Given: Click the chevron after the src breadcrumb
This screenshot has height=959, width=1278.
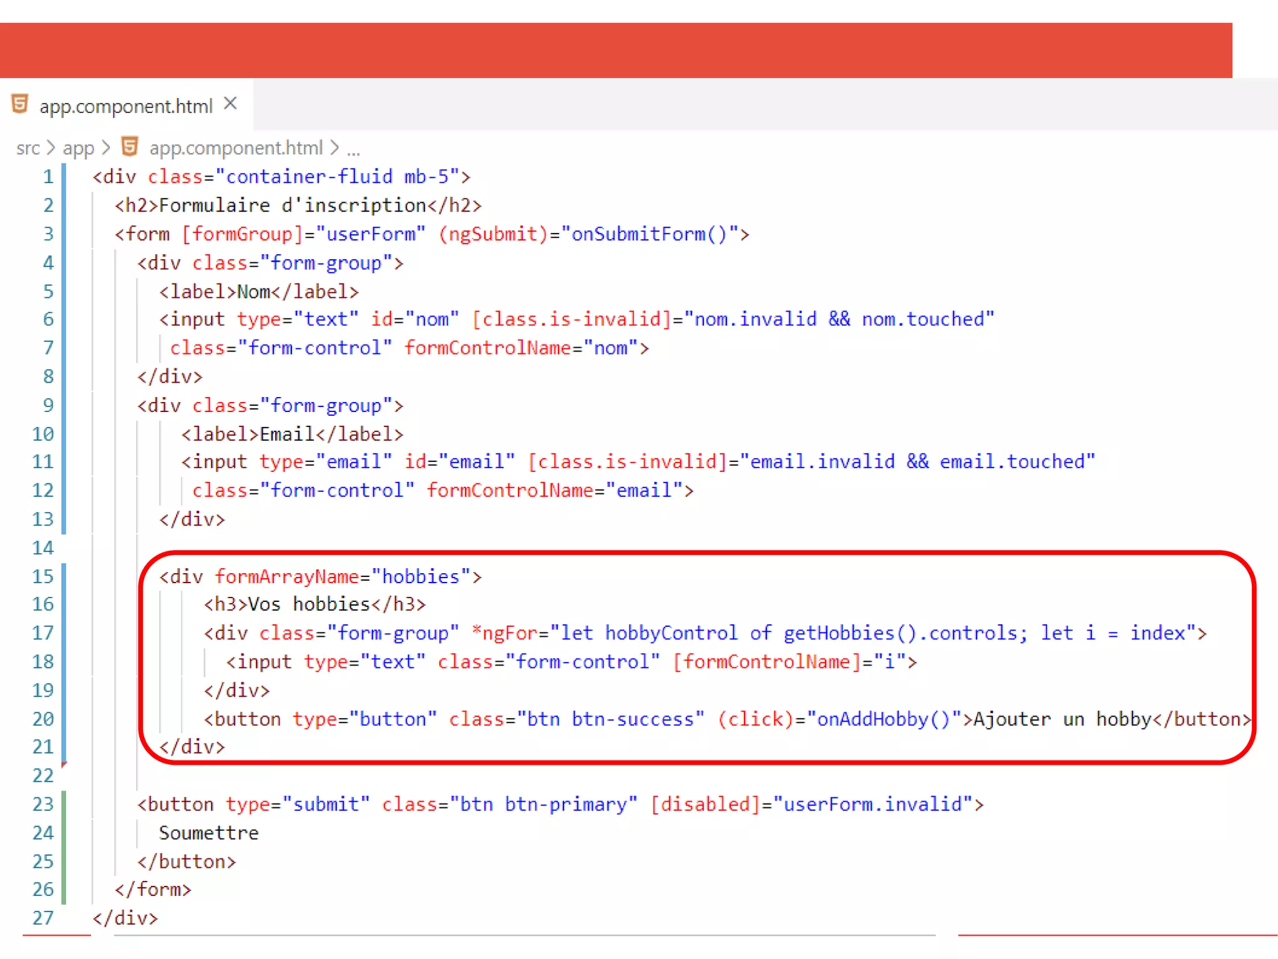Looking at the screenshot, I should (51, 149).
